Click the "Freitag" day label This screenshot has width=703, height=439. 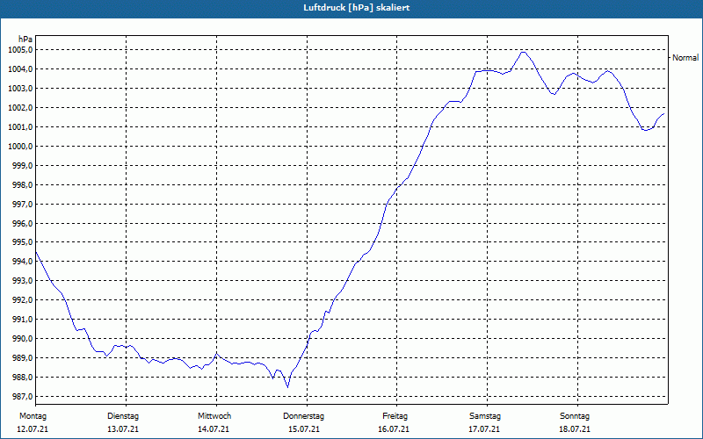[395, 416]
